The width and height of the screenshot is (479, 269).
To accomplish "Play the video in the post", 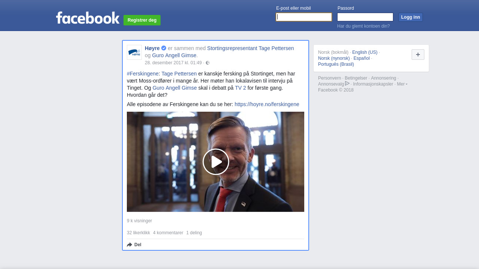I will 216,162.
